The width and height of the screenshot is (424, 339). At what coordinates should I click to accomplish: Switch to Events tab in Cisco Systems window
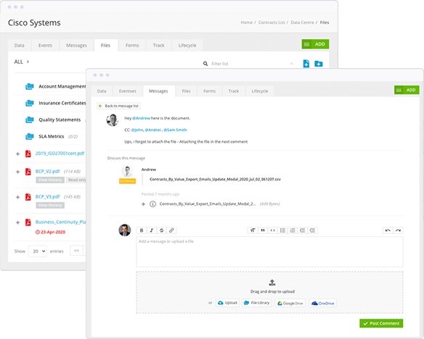coord(45,46)
